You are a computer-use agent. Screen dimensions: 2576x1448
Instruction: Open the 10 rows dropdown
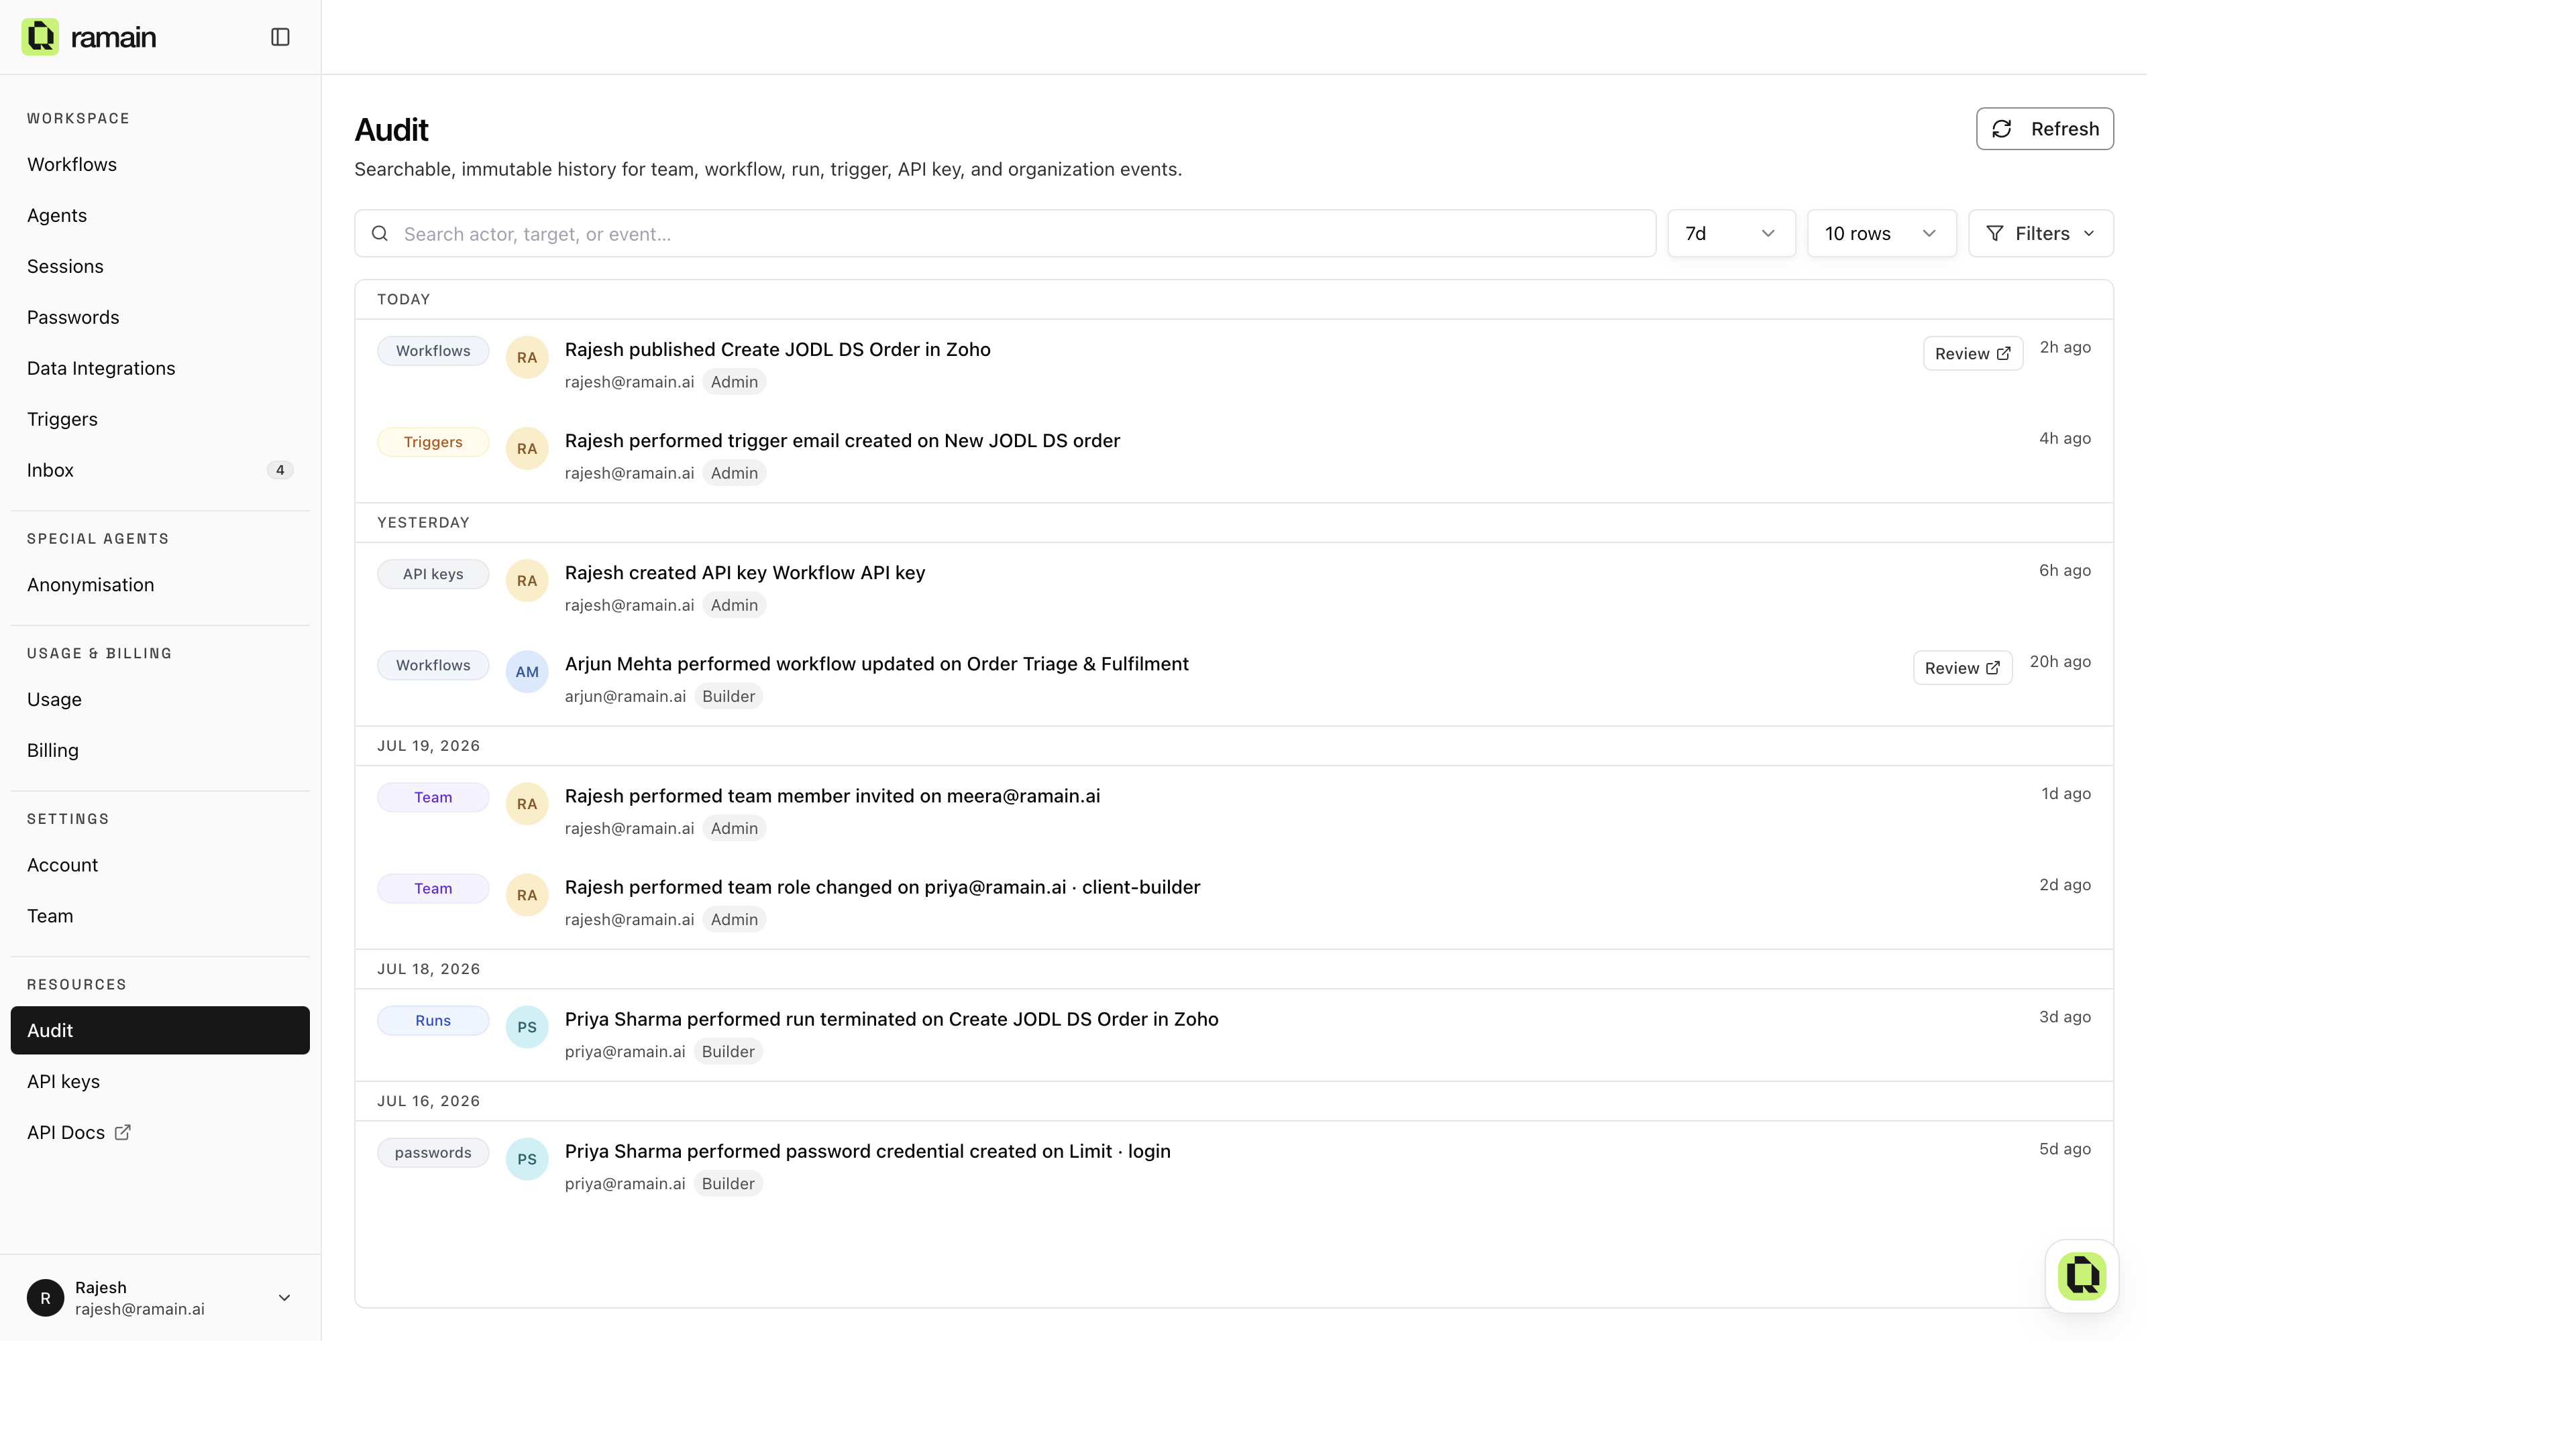(x=1881, y=234)
